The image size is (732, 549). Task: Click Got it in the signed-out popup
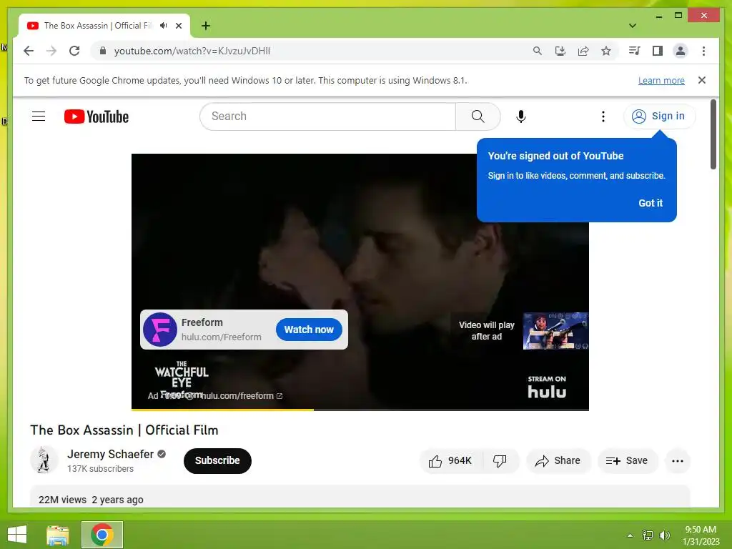pyautogui.click(x=651, y=203)
